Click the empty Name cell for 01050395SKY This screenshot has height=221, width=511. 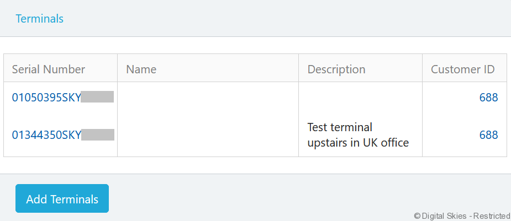(x=208, y=98)
